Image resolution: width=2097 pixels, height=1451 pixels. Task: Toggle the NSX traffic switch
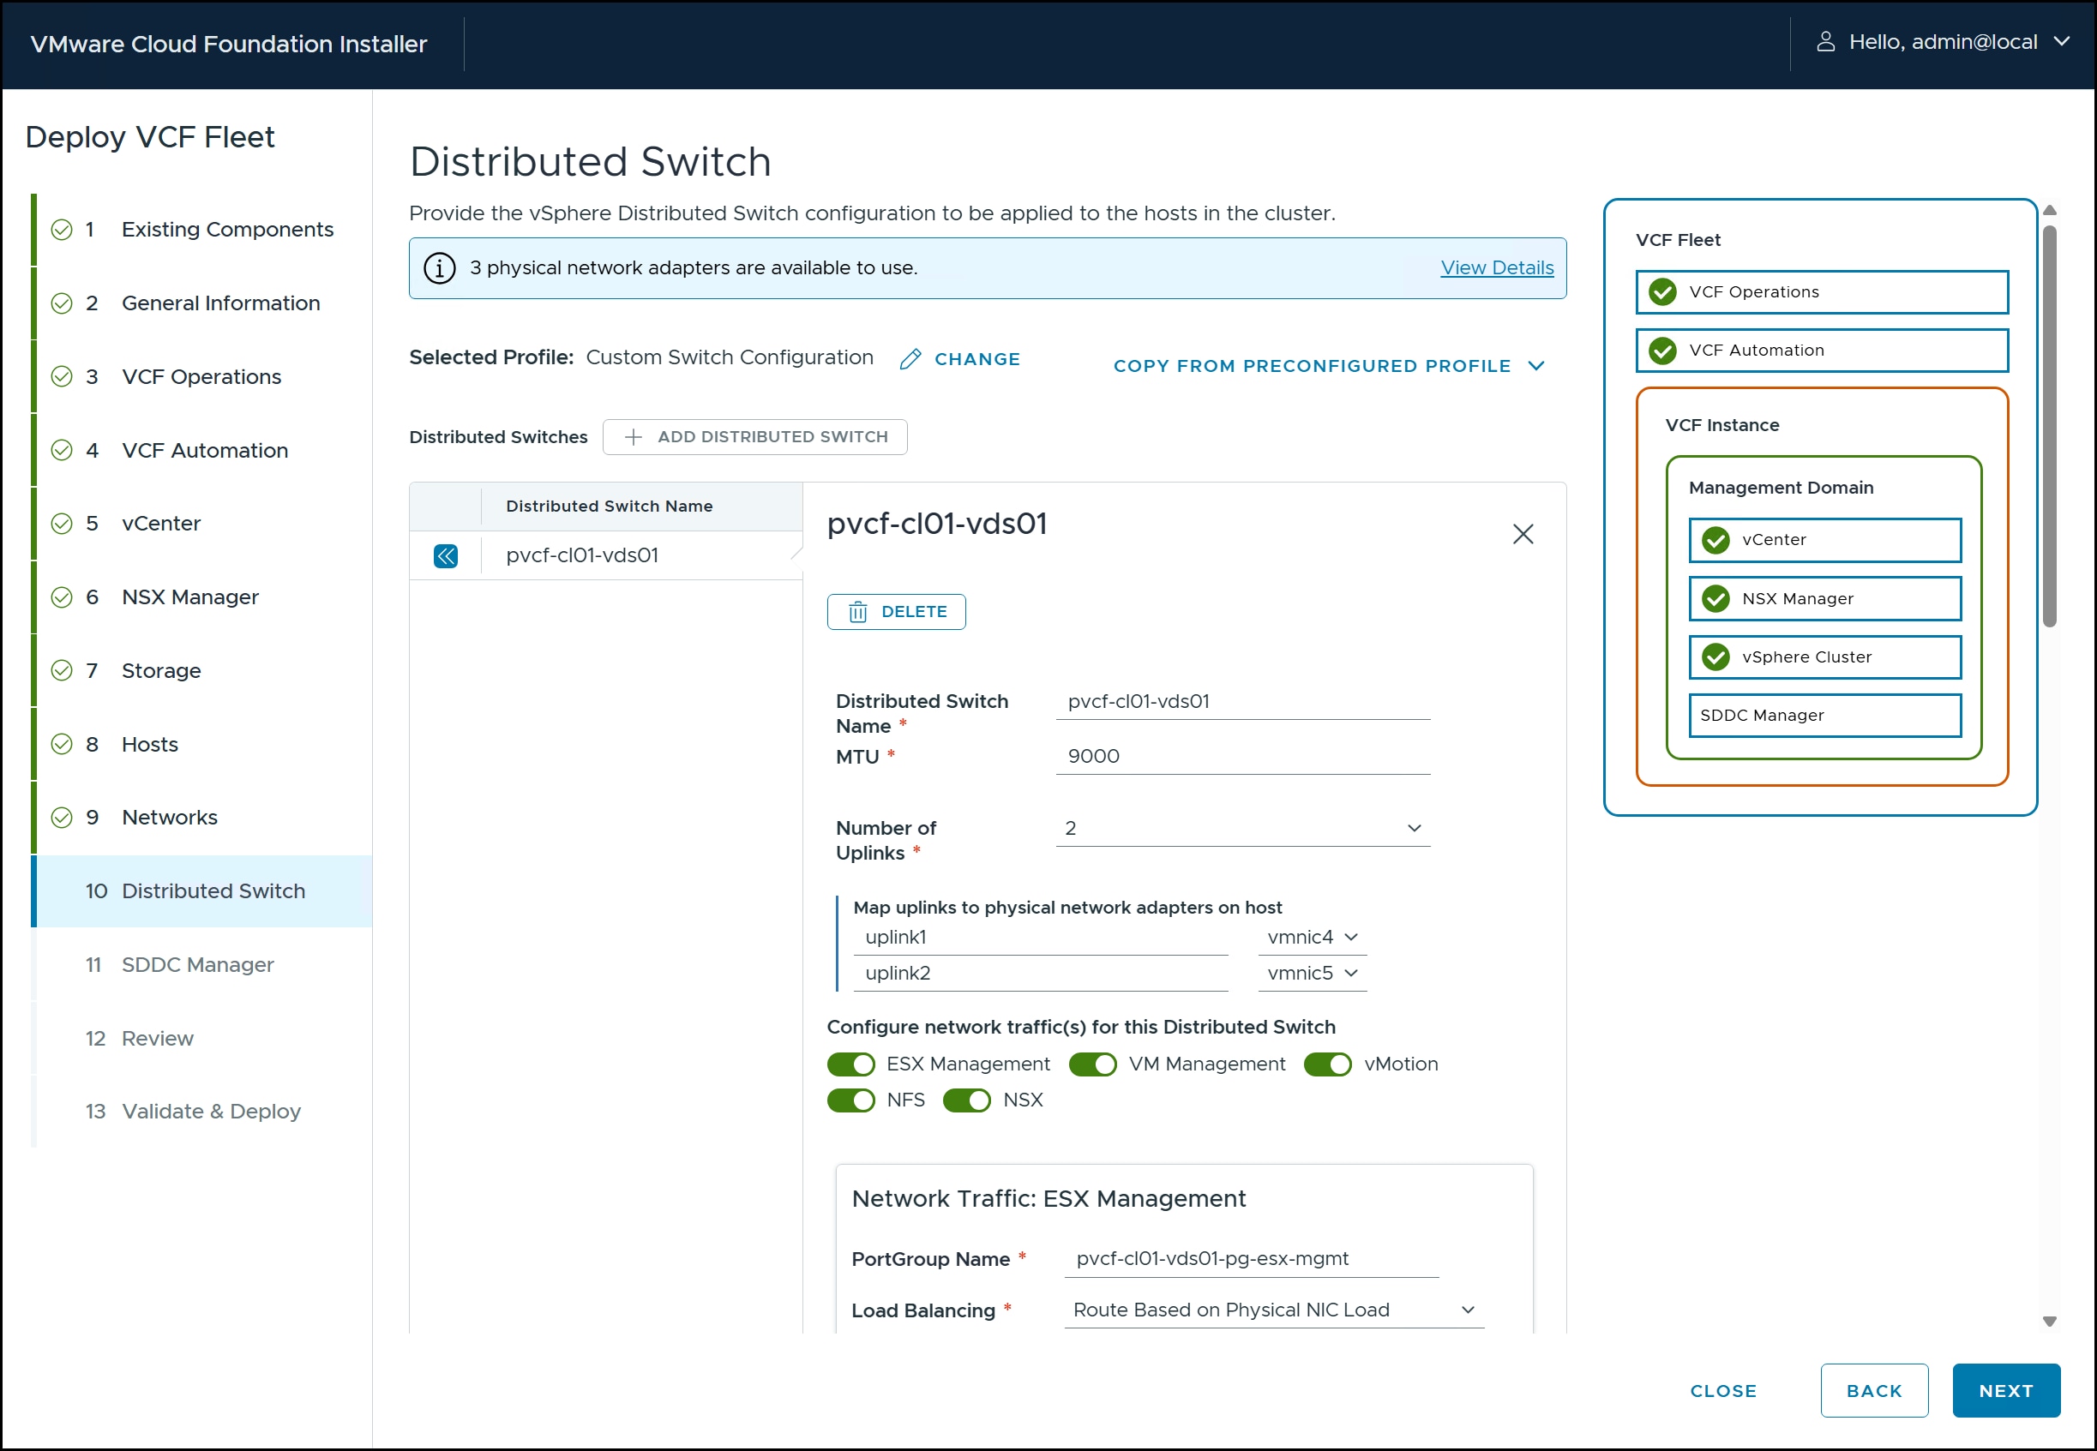pyautogui.click(x=967, y=1100)
